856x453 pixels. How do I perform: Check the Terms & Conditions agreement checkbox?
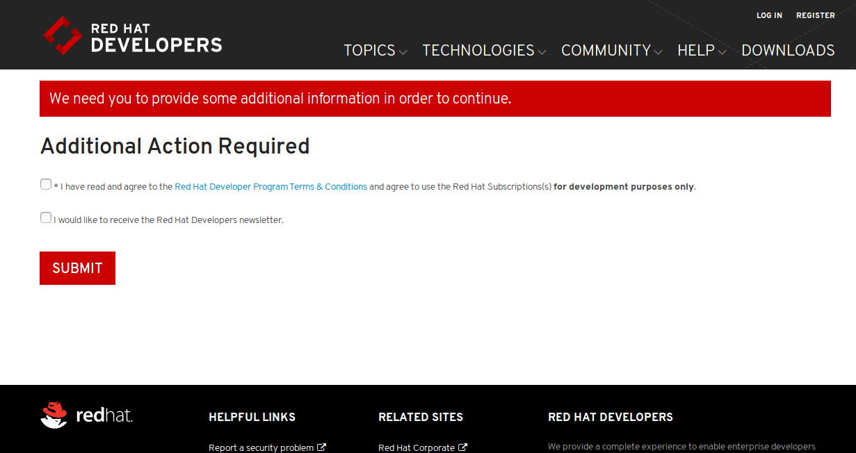pyautogui.click(x=46, y=184)
